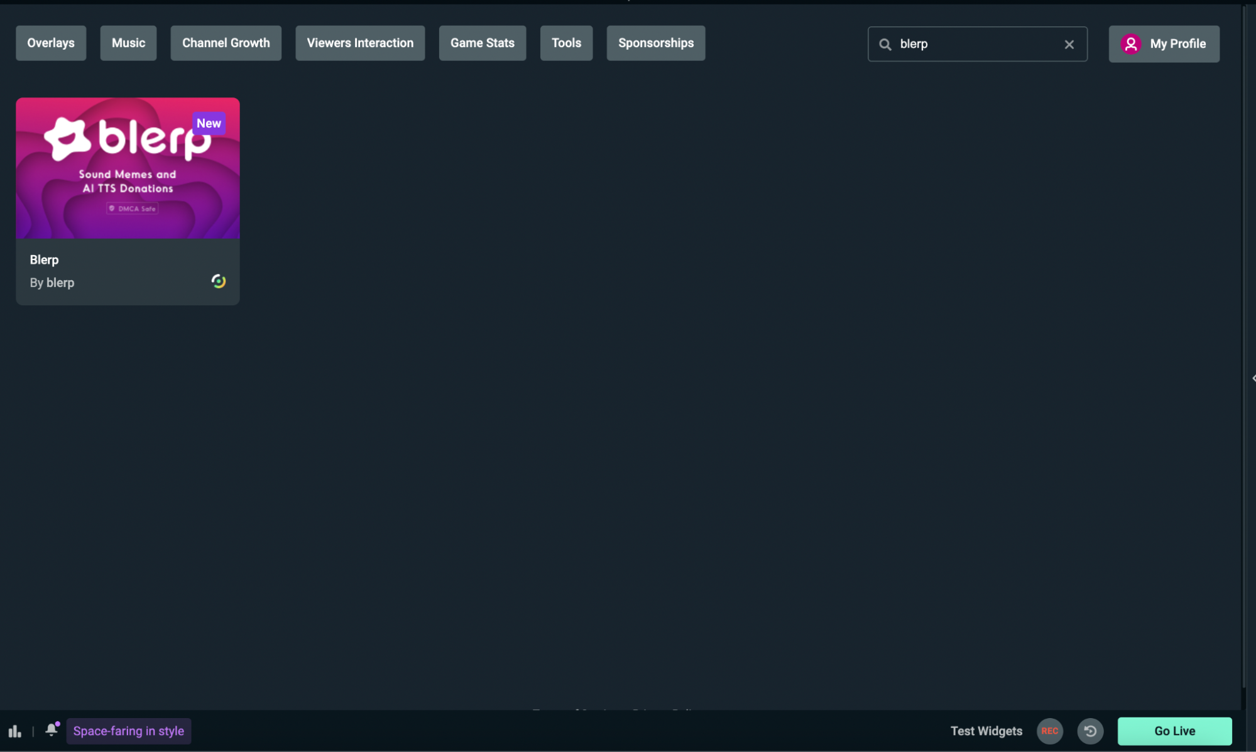Open the 'Space-faring in style' notification
This screenshot has height=752, width=1256.
pos(129,731)
